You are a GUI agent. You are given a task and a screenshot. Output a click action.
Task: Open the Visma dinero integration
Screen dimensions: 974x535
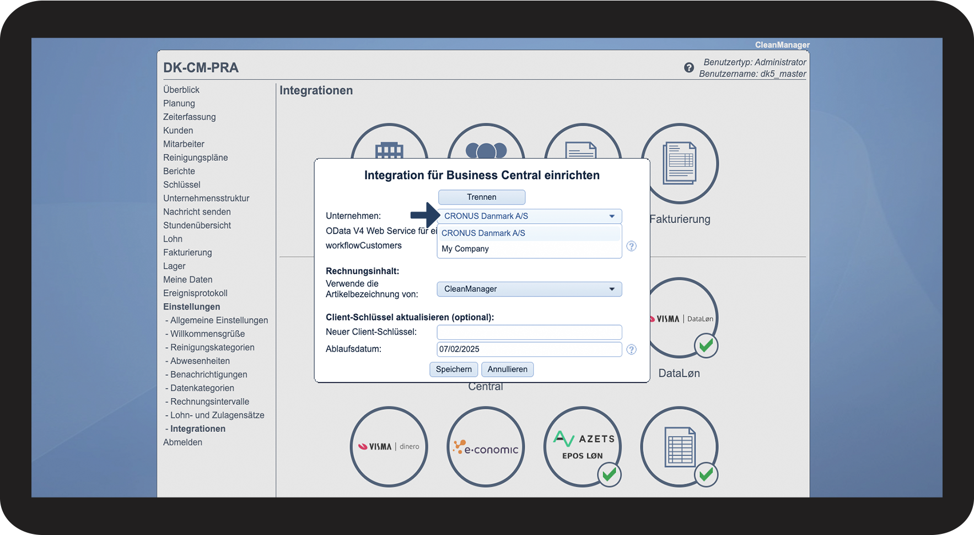click(389, 446)
